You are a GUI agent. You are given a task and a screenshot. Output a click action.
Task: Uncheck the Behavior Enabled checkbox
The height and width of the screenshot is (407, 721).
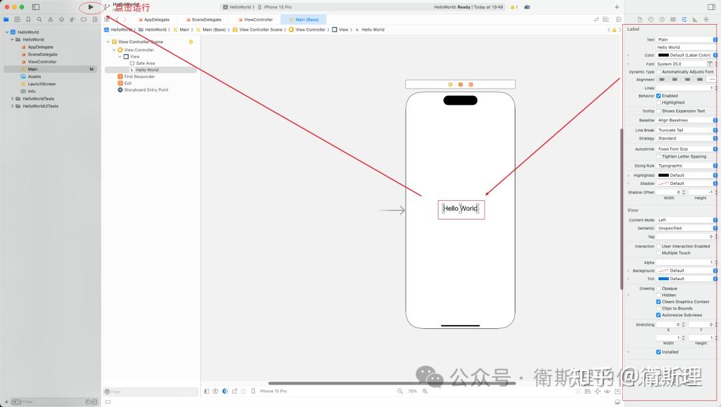point(658,95)
